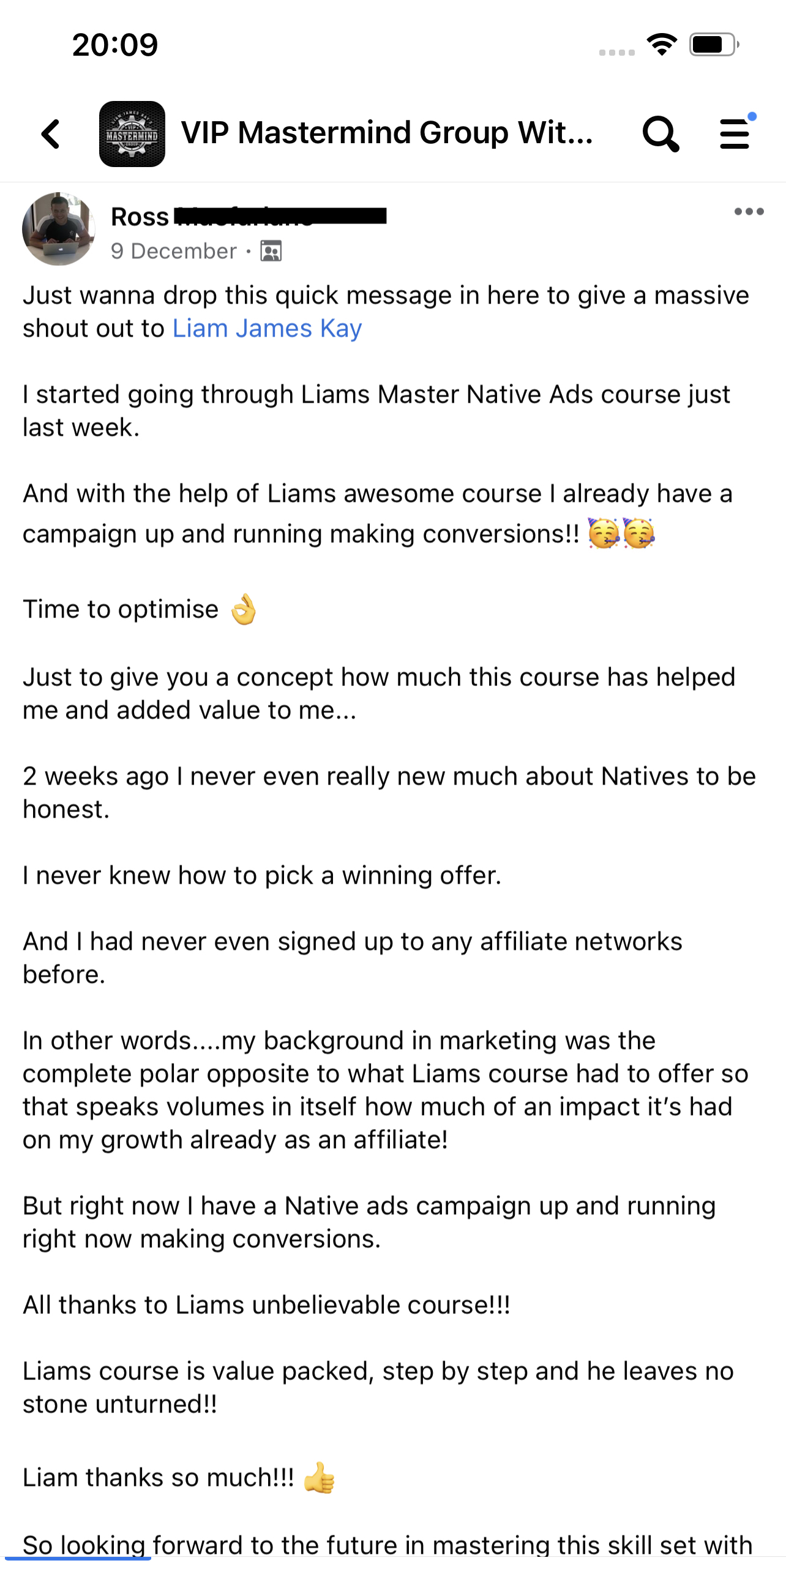Open the VIP Mastermind Group title

(387, 133)
